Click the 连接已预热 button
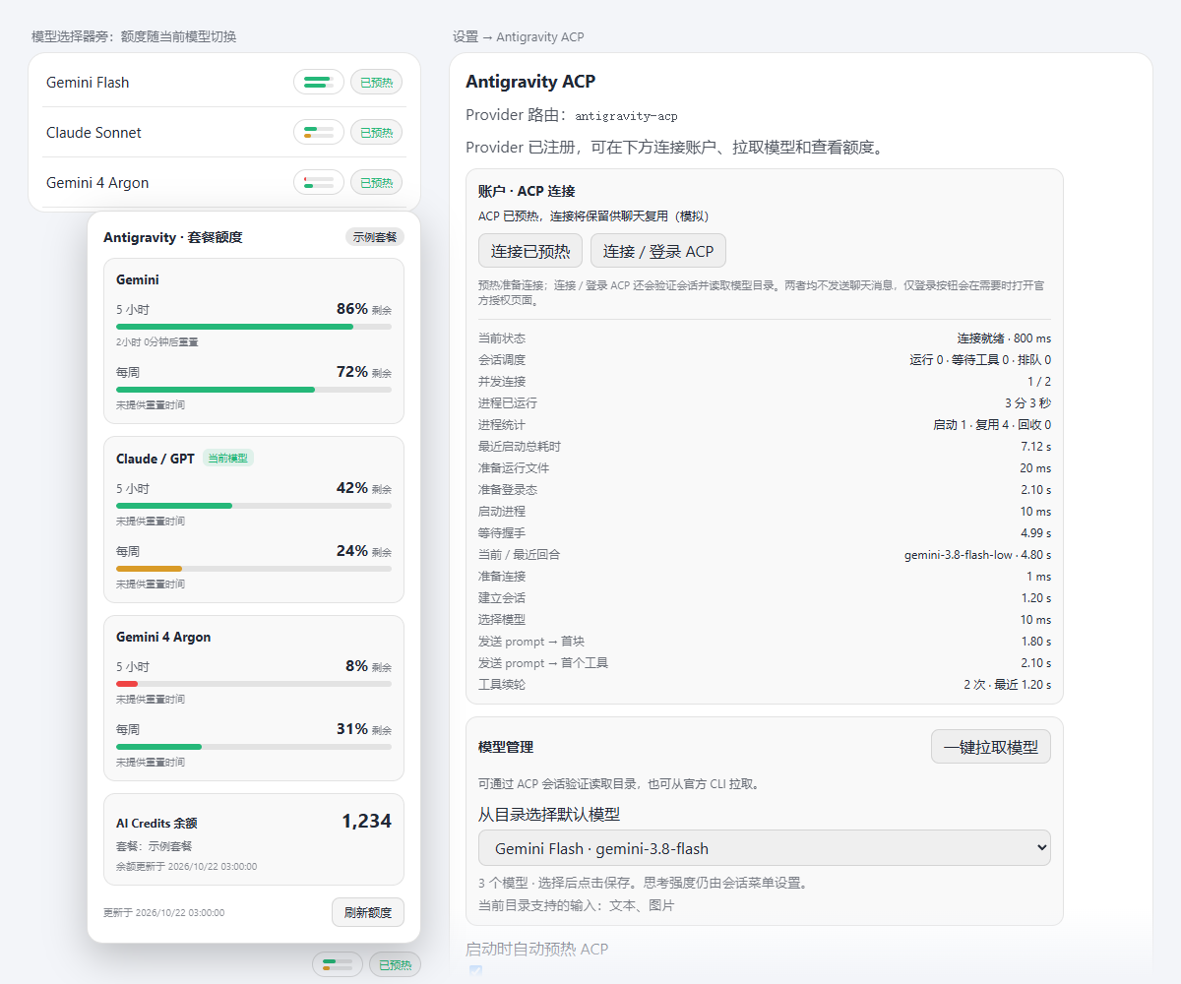Image resolution: width=1181 pixels, height=984 pixels. [530, 251]
